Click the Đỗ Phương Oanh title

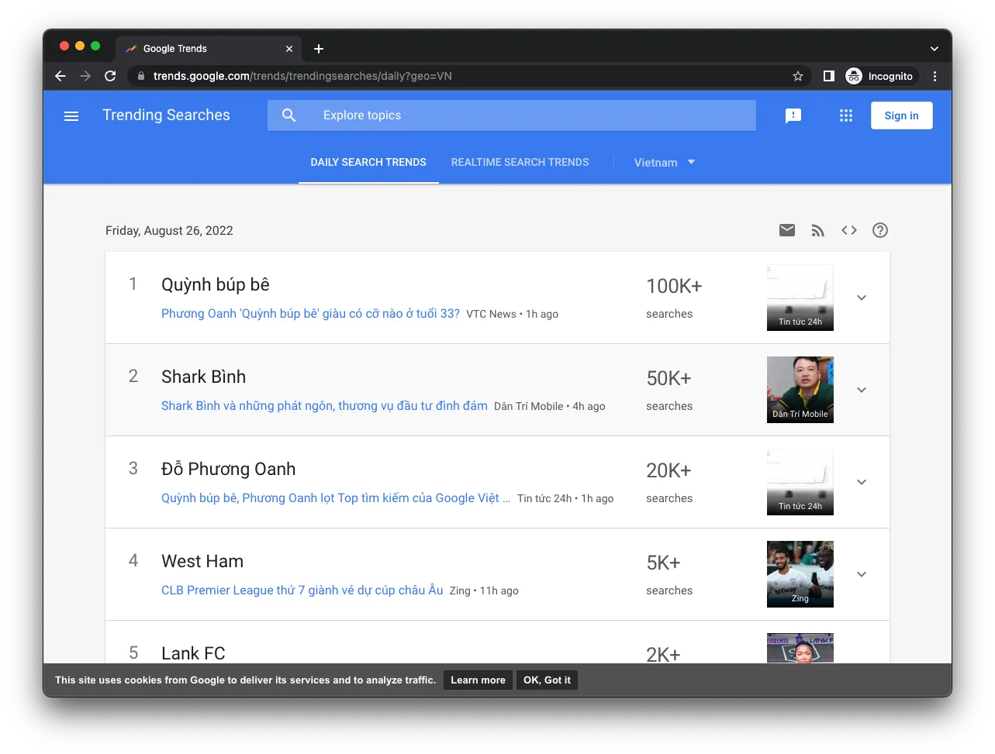[228, 469]
